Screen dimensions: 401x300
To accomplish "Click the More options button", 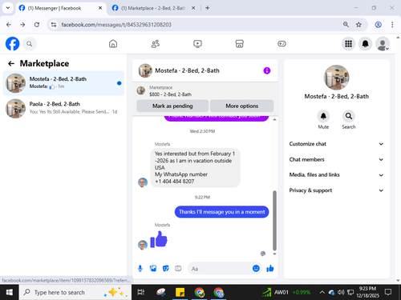I will (241, 106).
